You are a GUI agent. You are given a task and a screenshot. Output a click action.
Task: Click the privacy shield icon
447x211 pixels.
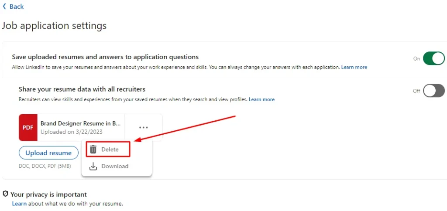click(6, 194)
